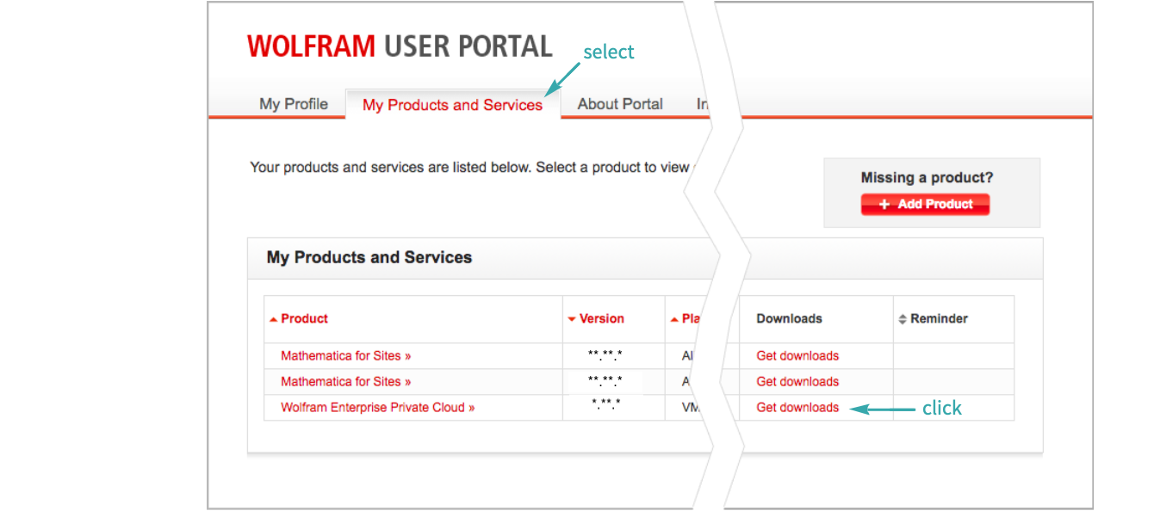Open Wolfram Enterprise Private Cloud product link

(x=377, y=408)
